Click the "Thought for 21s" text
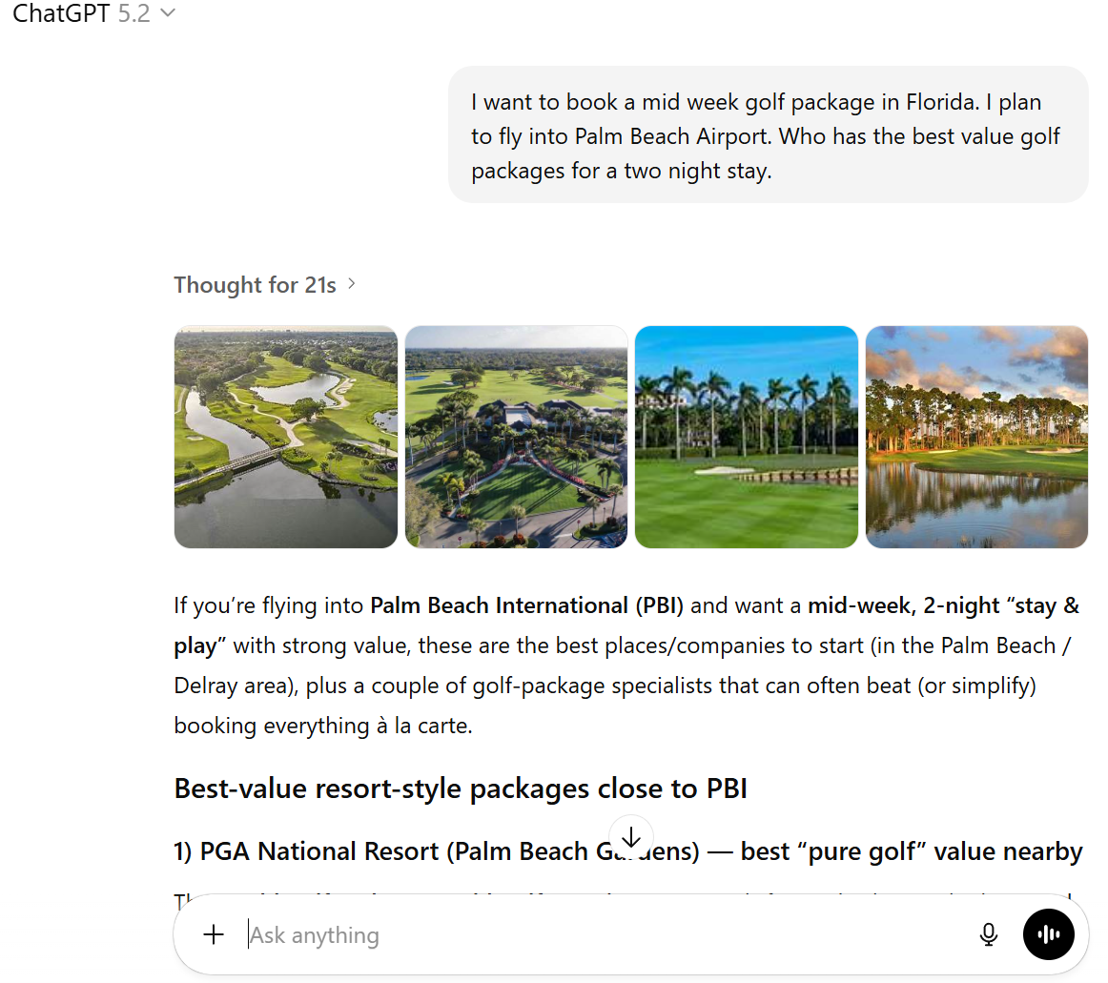The width and height of the screenshot is (1108, 983). [255, 283]
